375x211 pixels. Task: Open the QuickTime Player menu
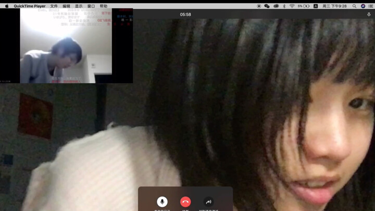pos(30,6)
